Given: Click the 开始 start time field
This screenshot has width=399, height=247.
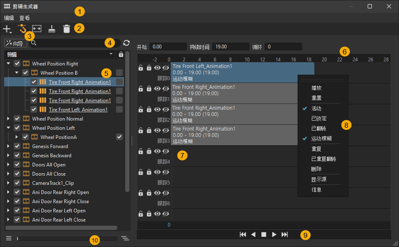Looking at the screenshot, I should [x=168, y=47].
